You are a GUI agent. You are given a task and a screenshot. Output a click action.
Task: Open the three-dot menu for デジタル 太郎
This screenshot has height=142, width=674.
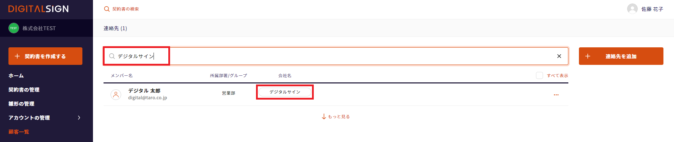(x=556, y=95)
